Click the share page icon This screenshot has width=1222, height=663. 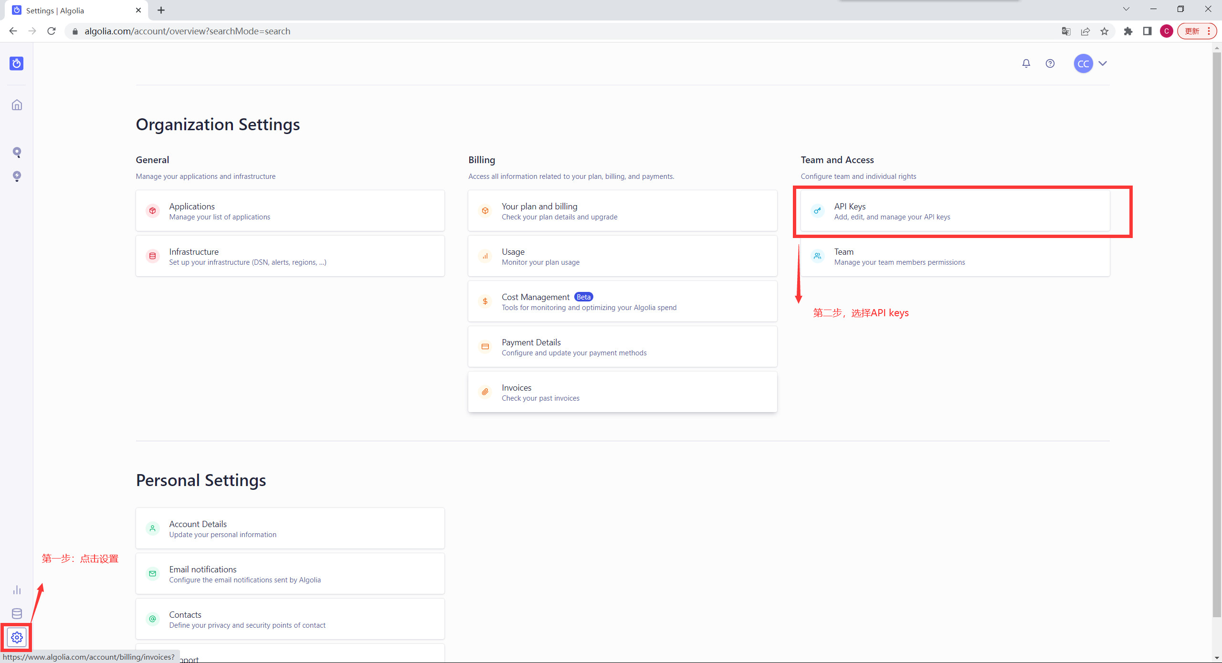click(x=1085, y=31)
